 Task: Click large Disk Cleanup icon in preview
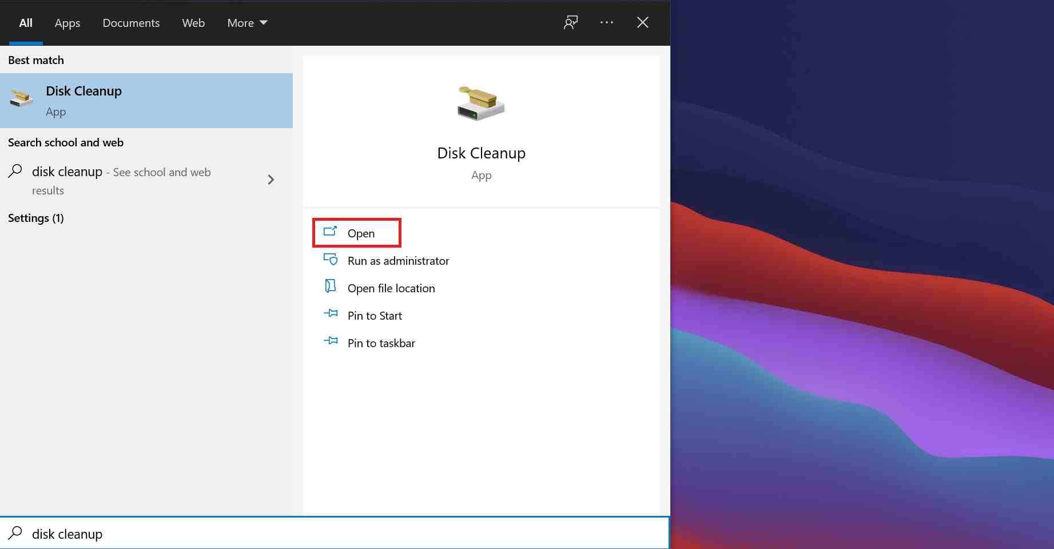(481, 103)
